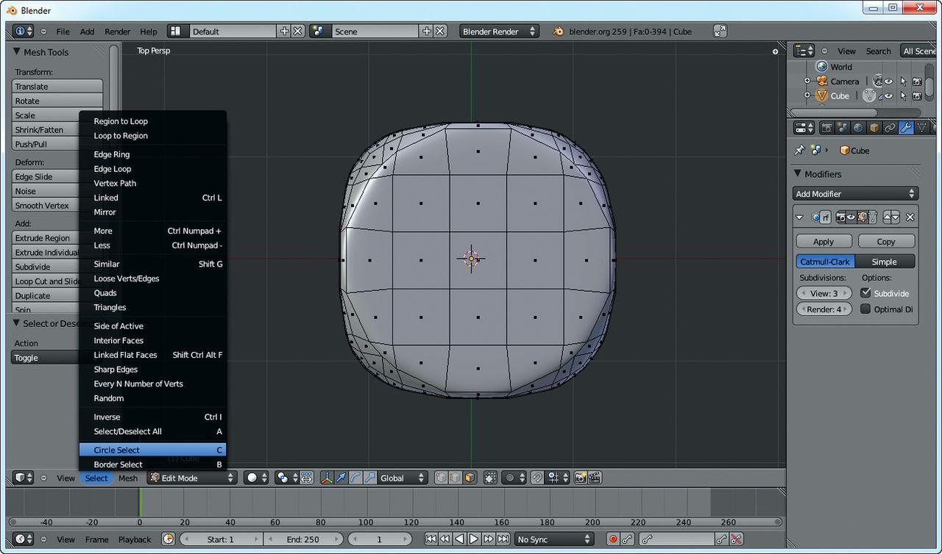Viewport: 942px width, 554px height.
Task: Toggle modifier during rendering camera icon
Action: [x=840, y=217]
